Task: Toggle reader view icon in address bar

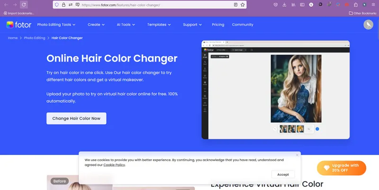Action: [235, 5]
